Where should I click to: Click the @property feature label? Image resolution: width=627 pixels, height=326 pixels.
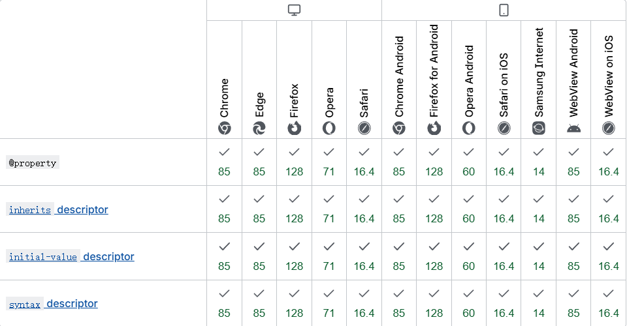tap(33, 162)
